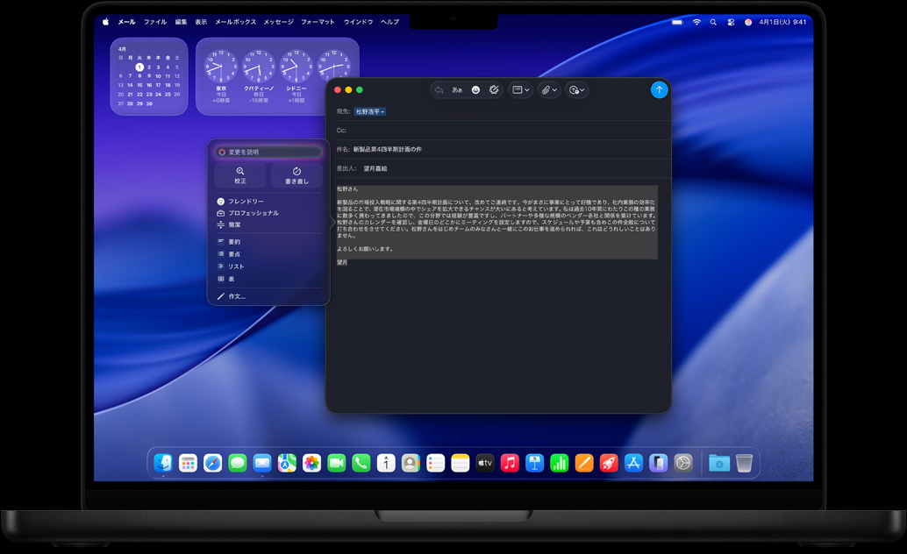This screenshot has width=907, height=554.
Task: Select フレンドリー tone option
Action: pos(246,202)
